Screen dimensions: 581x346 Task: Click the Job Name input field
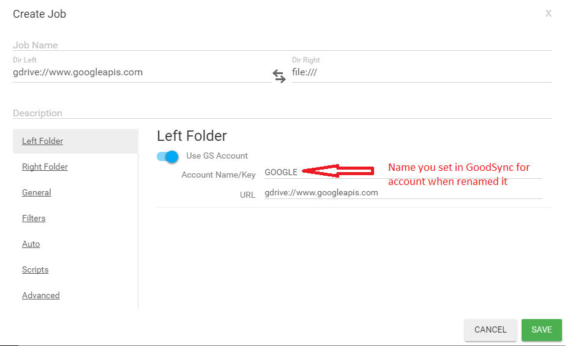(x=282, y=45)
